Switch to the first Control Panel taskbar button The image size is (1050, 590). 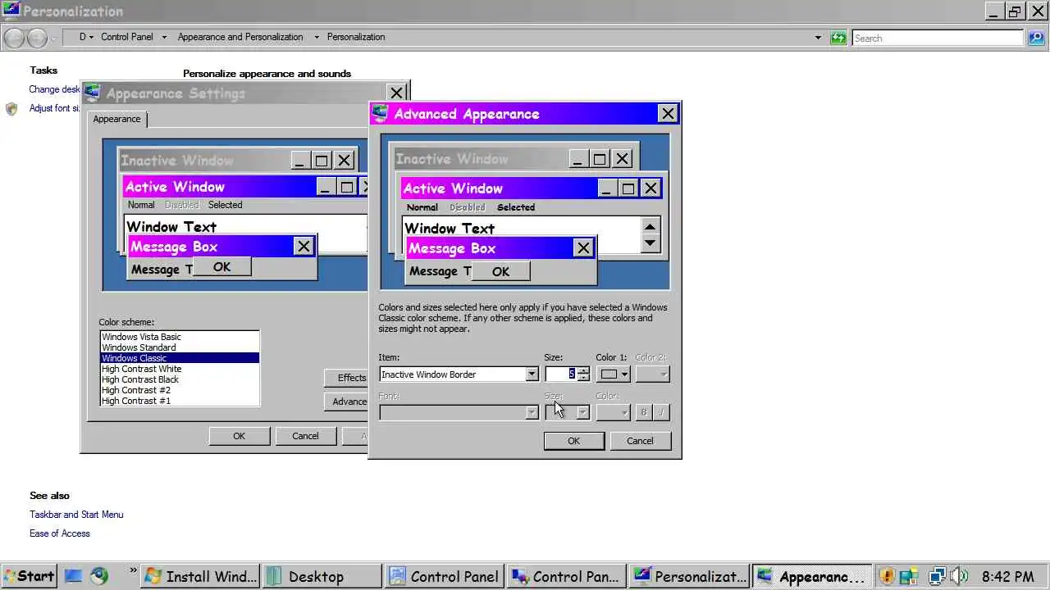coord(445,576)
